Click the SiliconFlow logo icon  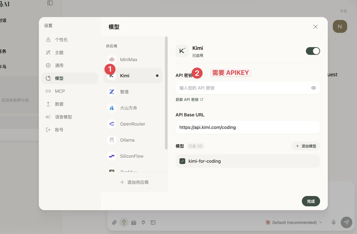pos(112,156)
